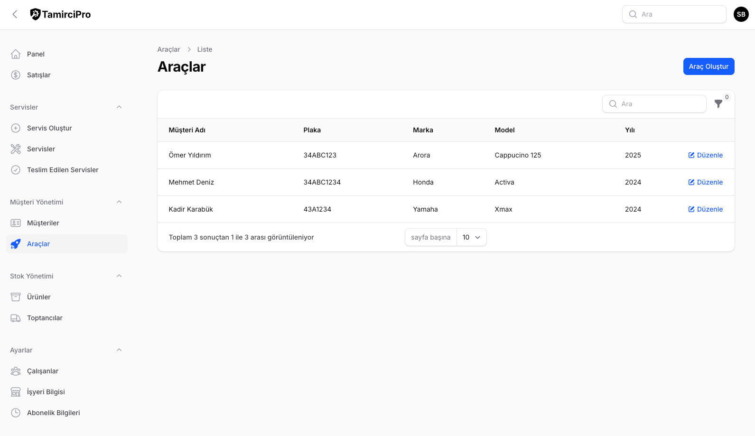Collapse the Stok Yönetimi section
The image size is (755, 436).
click(119, 276)
